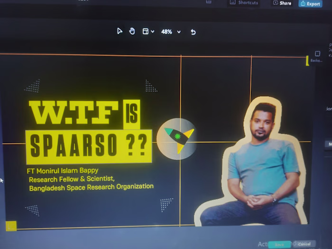Open the Shortcuts panel
332x249 pixels.
pyautogui.click(x=244, y=3)
